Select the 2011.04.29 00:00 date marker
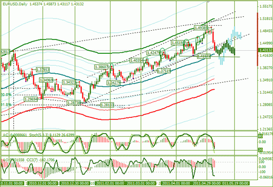Image resolution: width=273 pixels, height=187 pixels. 207,183
